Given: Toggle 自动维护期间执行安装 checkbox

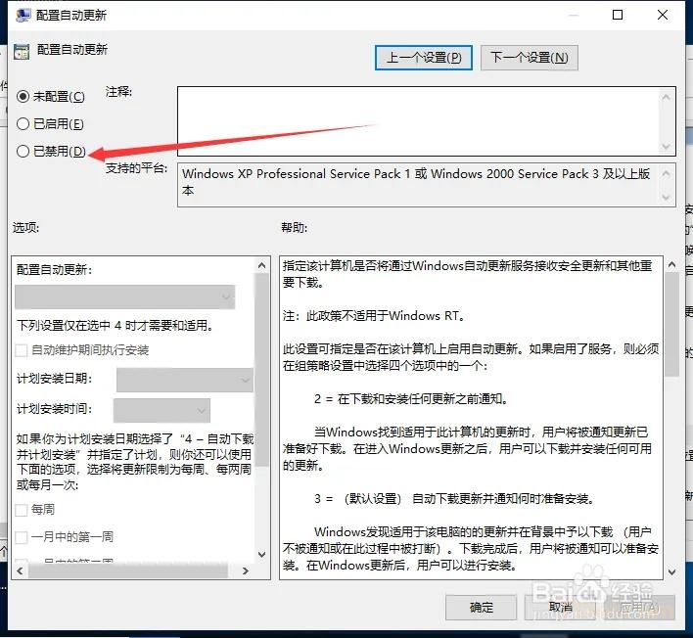Looking at the screenshot, I should tap(22, 350).
